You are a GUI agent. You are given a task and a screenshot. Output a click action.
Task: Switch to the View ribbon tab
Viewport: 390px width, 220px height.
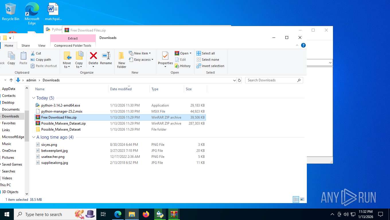pos(42,46)
